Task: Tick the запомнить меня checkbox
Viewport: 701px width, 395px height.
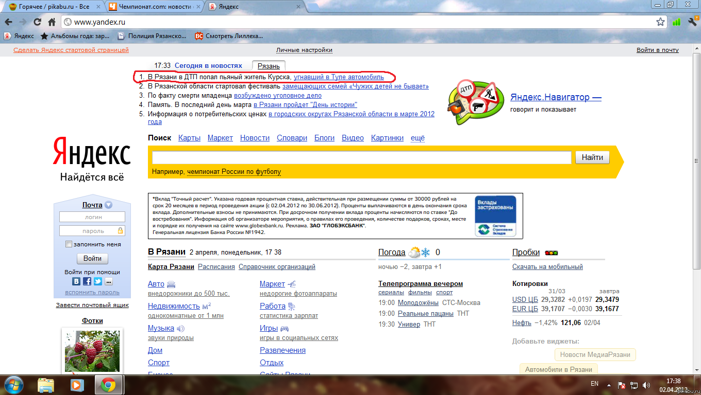Action: [x=69, y=244]
